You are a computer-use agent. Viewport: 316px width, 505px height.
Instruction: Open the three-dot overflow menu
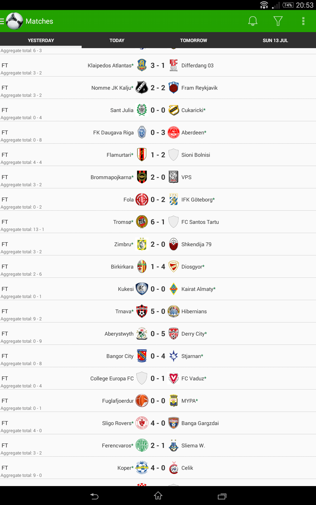coord(303,21)
